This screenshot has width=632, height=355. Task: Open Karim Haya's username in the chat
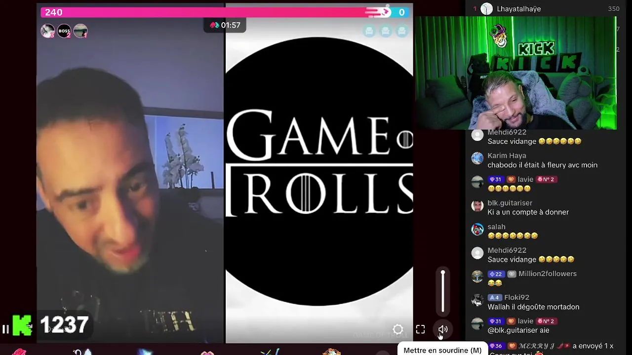(507, 156)
